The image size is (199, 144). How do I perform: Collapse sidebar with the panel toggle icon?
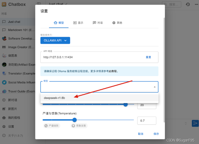pos(39,4)
